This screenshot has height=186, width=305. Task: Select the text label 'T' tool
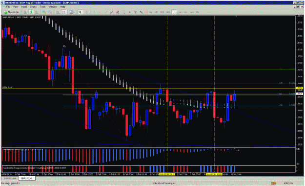tap(135, 12)
